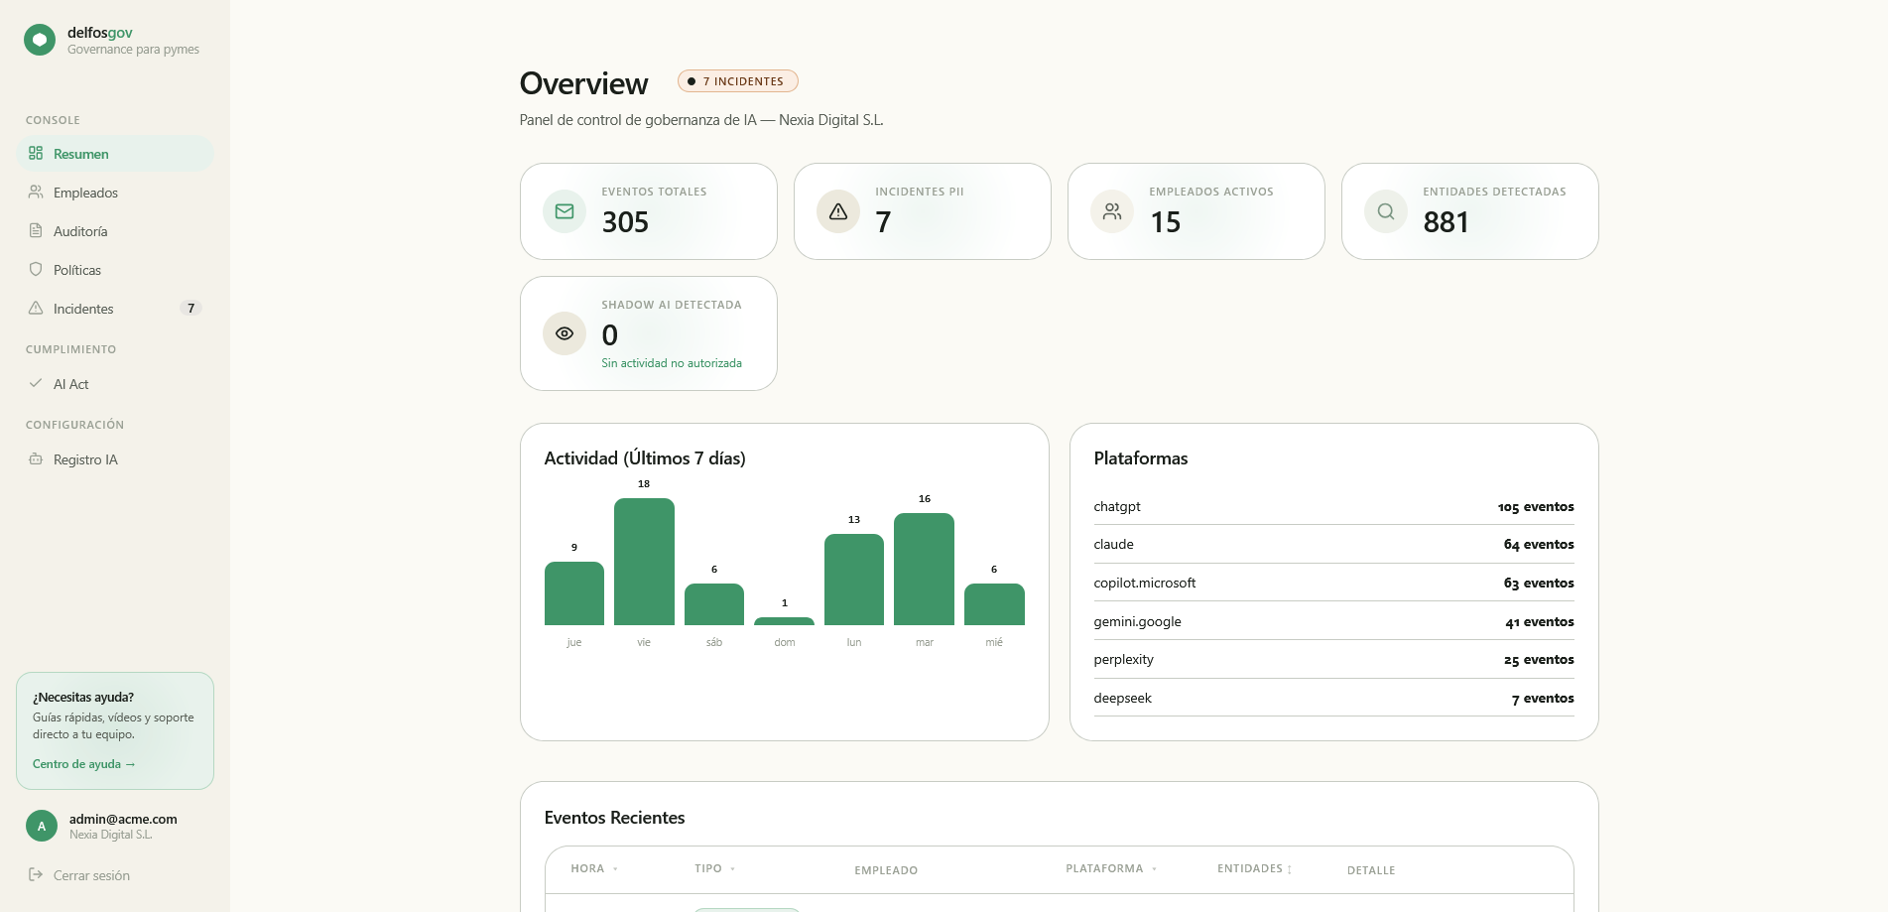Screen dimensions: 1888x912
Task: Click the EMPLEADO column header
Action: pos(886,870)
